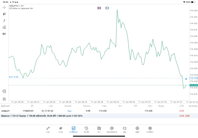198x138 pixels.
Task: Sort by the กำไร (profit) column header
Action: click(182, 106)
